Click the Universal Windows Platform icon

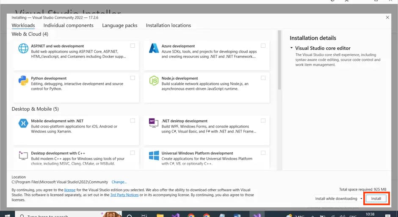pyautogui.click(x=154, y=156)
